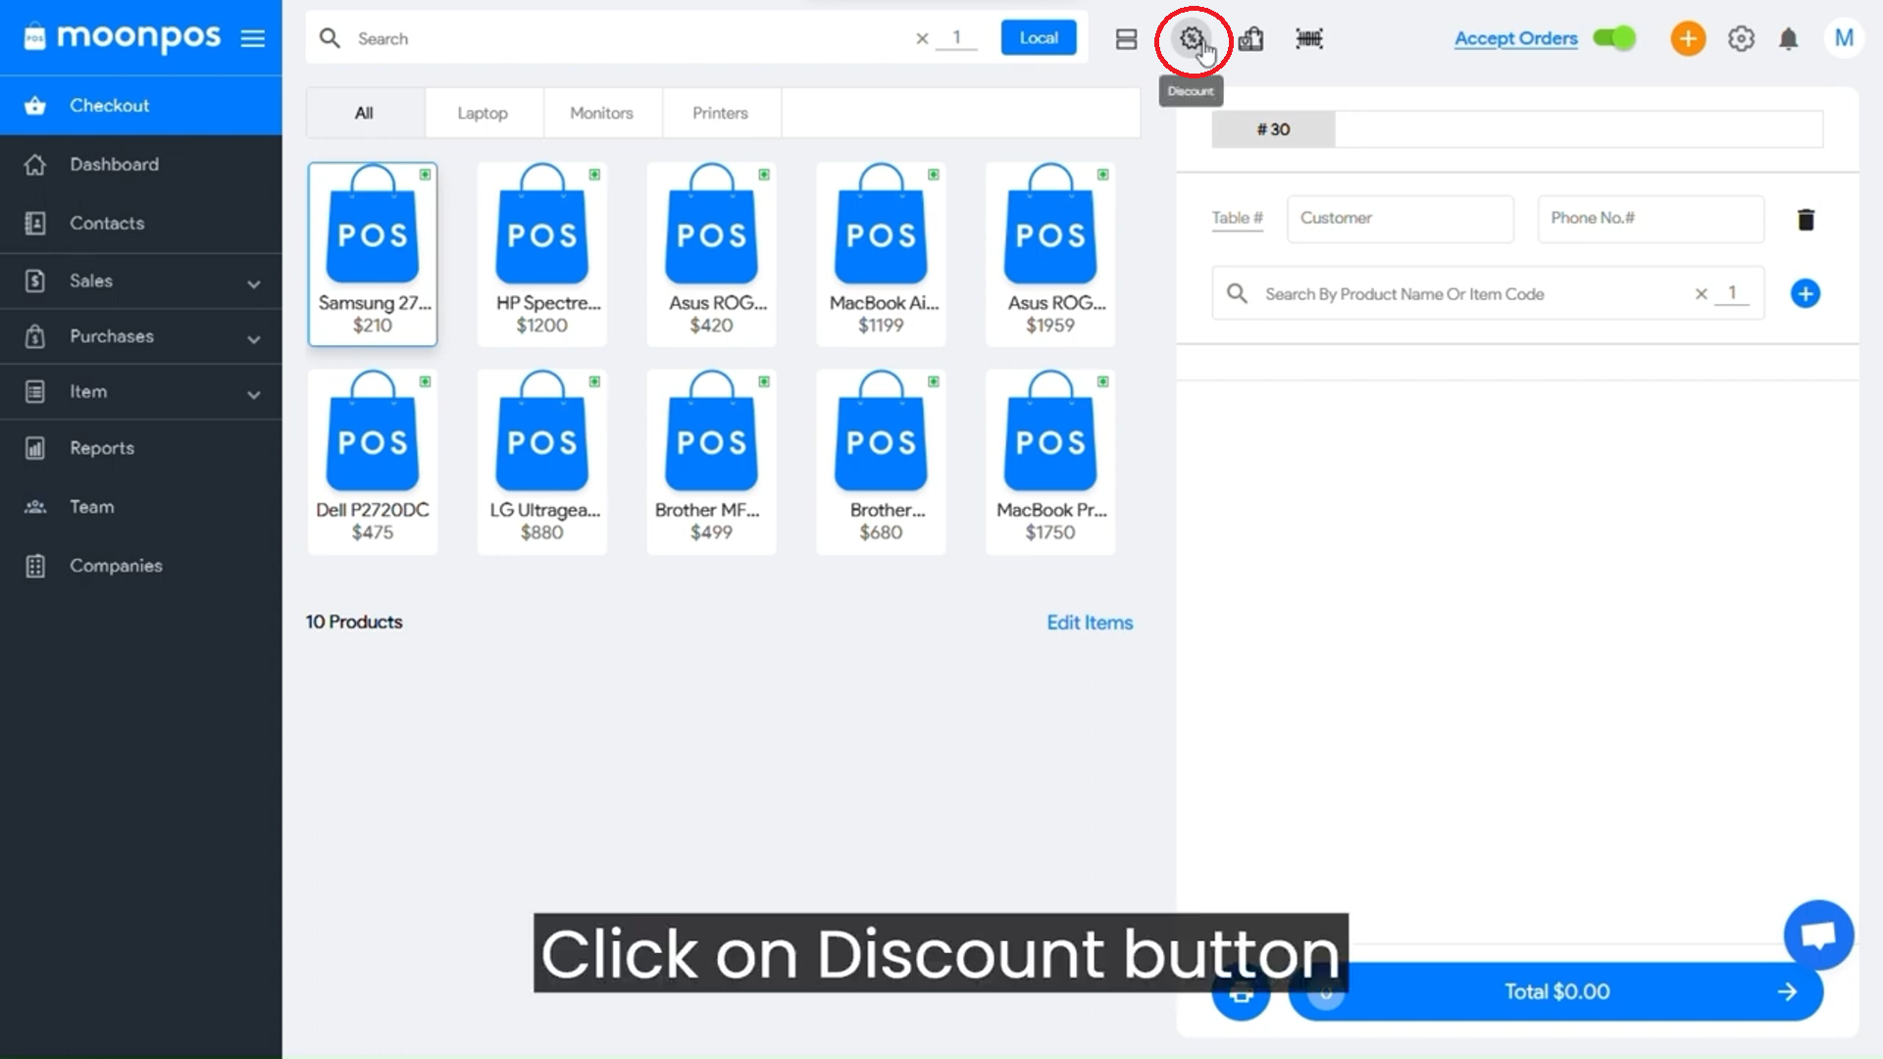Click the 10 Products count text
This screenshot has height=1059, width=1883.
coord(354,622)
